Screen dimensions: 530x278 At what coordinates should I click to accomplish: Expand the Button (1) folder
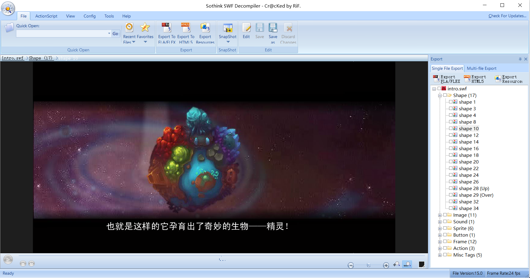[440, 235]
